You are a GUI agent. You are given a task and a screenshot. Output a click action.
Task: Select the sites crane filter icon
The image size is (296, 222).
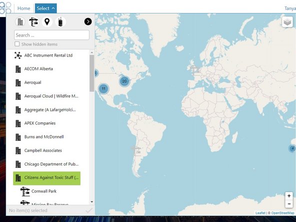(x=33, y=22)
